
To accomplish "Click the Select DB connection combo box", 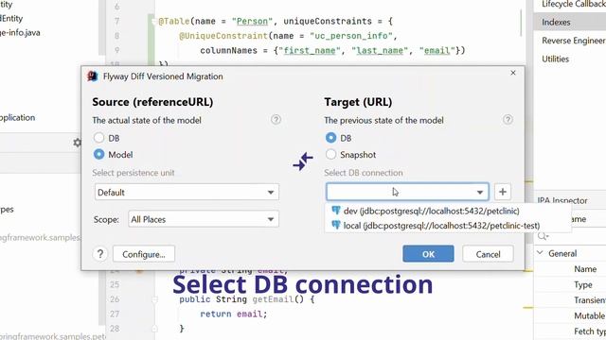I will 407,192.
